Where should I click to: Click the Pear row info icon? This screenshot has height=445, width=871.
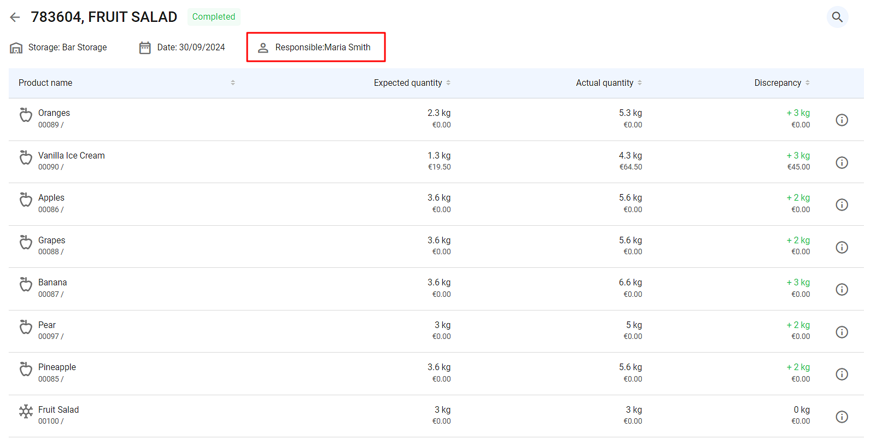841,332
